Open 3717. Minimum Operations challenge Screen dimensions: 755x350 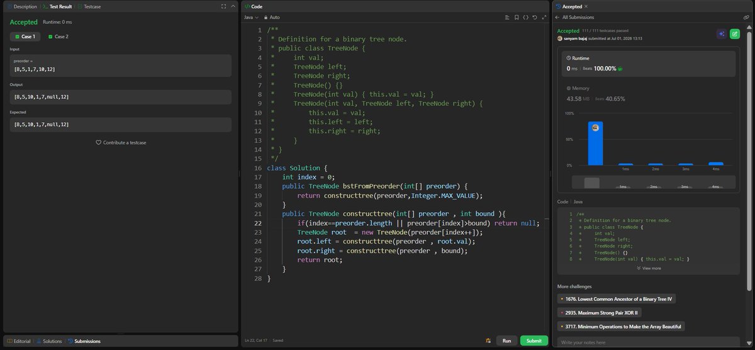coord(621,326)
